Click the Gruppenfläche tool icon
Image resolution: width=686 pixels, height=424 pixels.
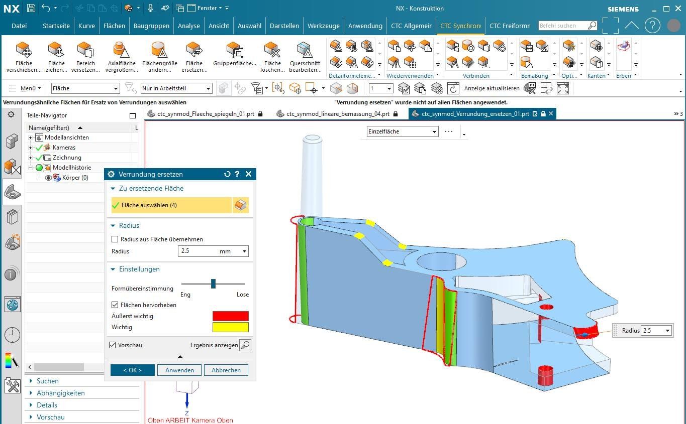point(234,50)
